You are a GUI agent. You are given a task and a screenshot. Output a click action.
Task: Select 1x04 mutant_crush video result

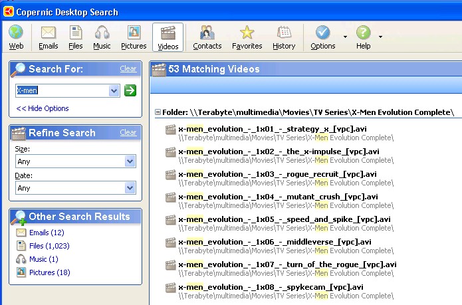[x=278, y=197]
